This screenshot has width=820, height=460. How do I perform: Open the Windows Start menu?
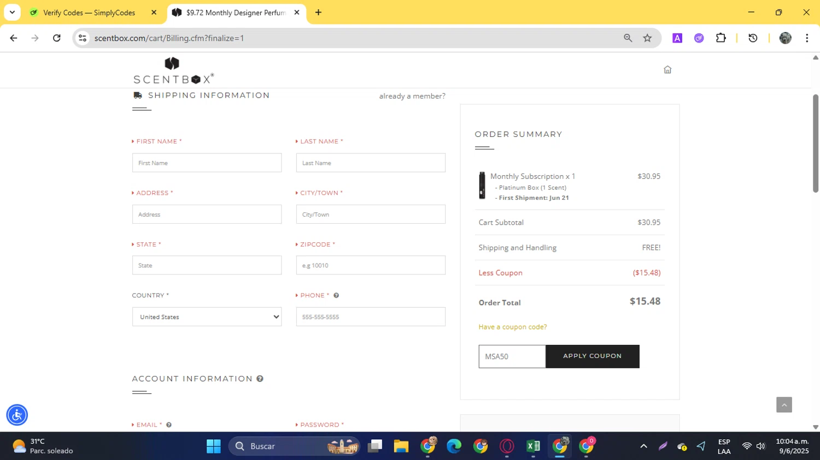[213, 446]
